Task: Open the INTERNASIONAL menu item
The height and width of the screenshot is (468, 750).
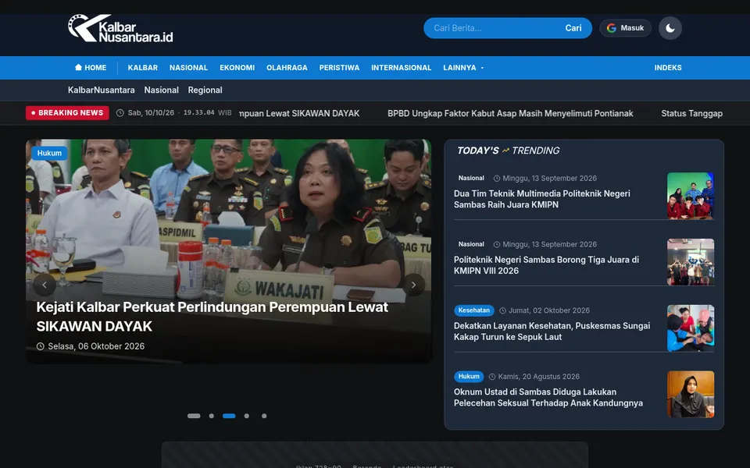Action: coord(402,68)
